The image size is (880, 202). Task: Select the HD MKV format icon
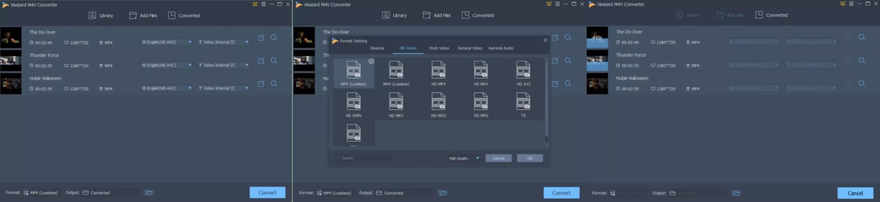(396, 102)
